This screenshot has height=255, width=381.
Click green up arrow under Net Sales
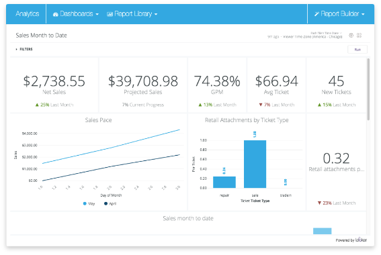(x=37, y=105)
